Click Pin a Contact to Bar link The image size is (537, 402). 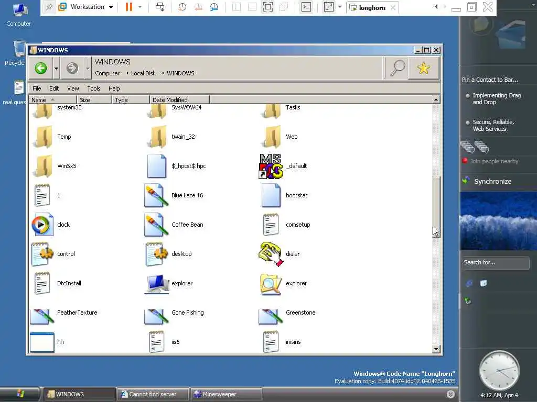[490, 80]
